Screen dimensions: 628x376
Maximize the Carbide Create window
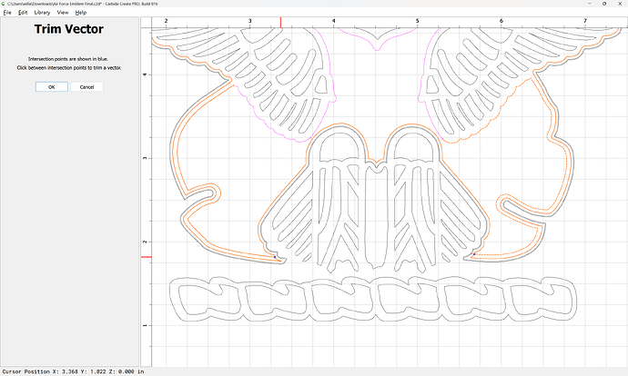tap(604, 4)
